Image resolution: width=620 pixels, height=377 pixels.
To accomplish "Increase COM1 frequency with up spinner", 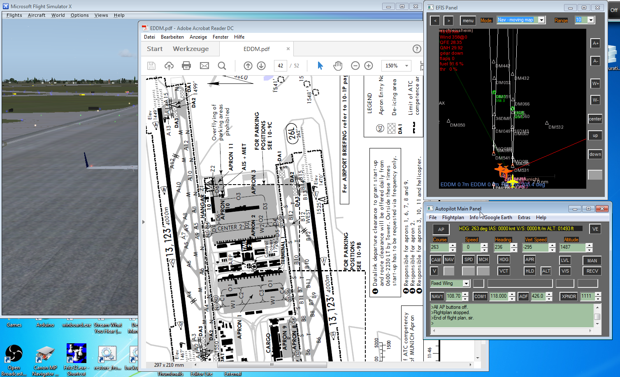I will point(512,294).
